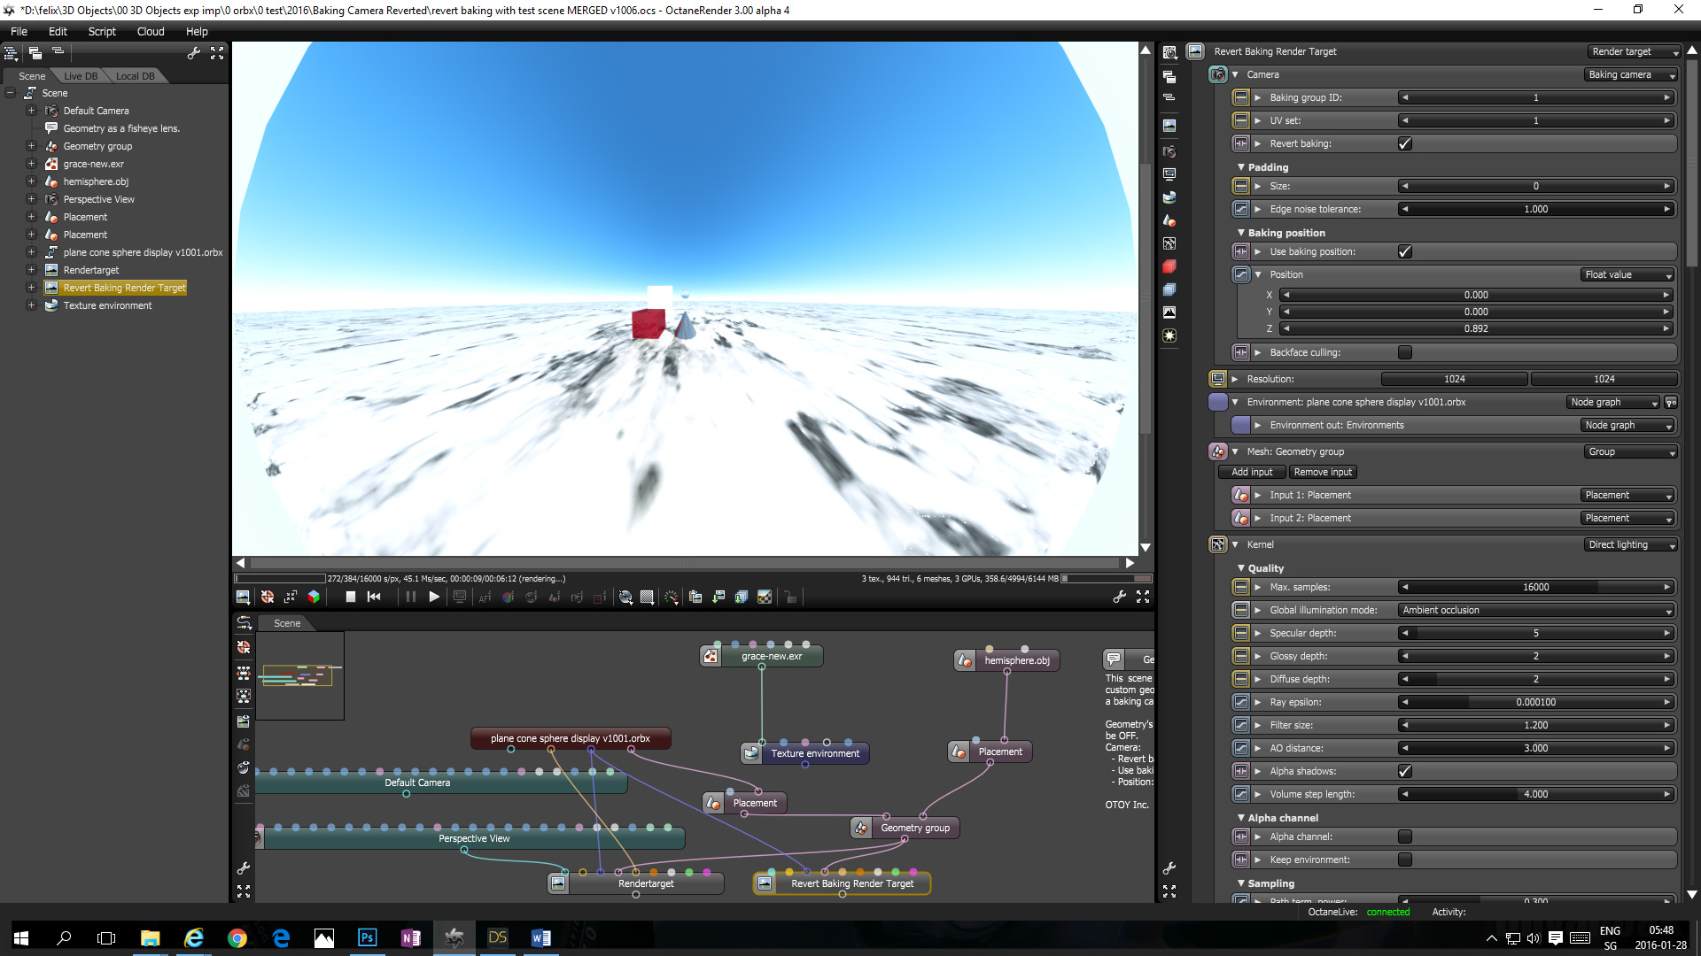Open the Baking camera type dropdown
Image resolution: width=1701 pixels, height=956 pixels.
(x=1630, y=74)
